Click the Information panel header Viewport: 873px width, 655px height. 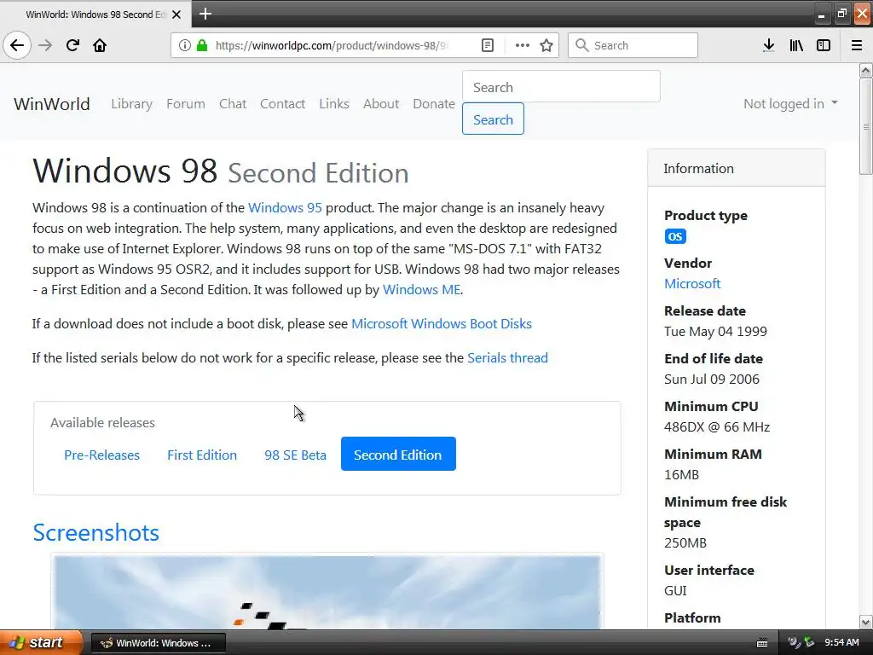(736, 168)
